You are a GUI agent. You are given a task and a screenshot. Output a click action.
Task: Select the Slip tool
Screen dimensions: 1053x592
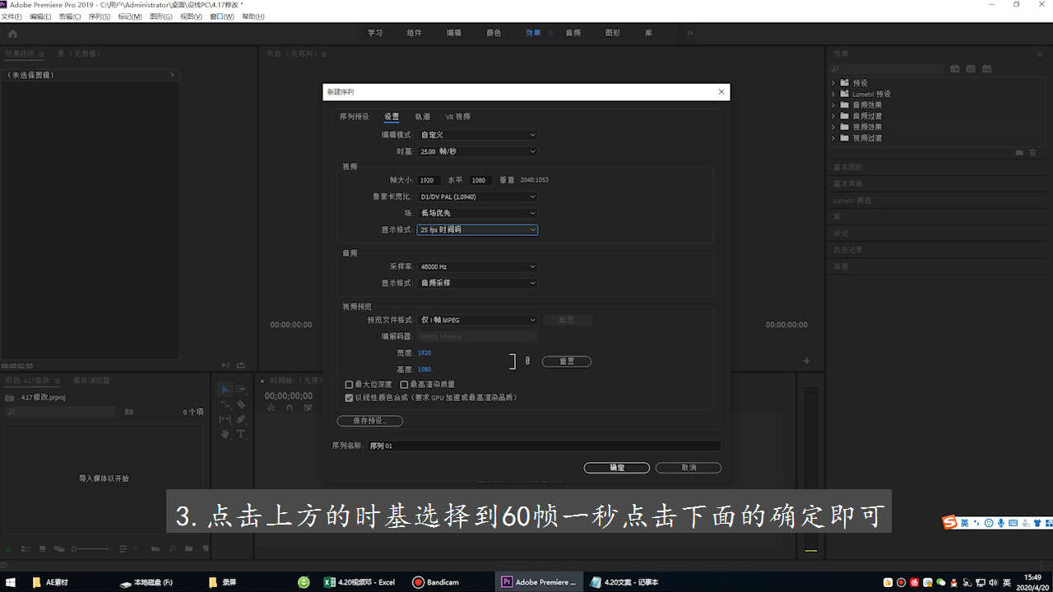click(225, 419)
